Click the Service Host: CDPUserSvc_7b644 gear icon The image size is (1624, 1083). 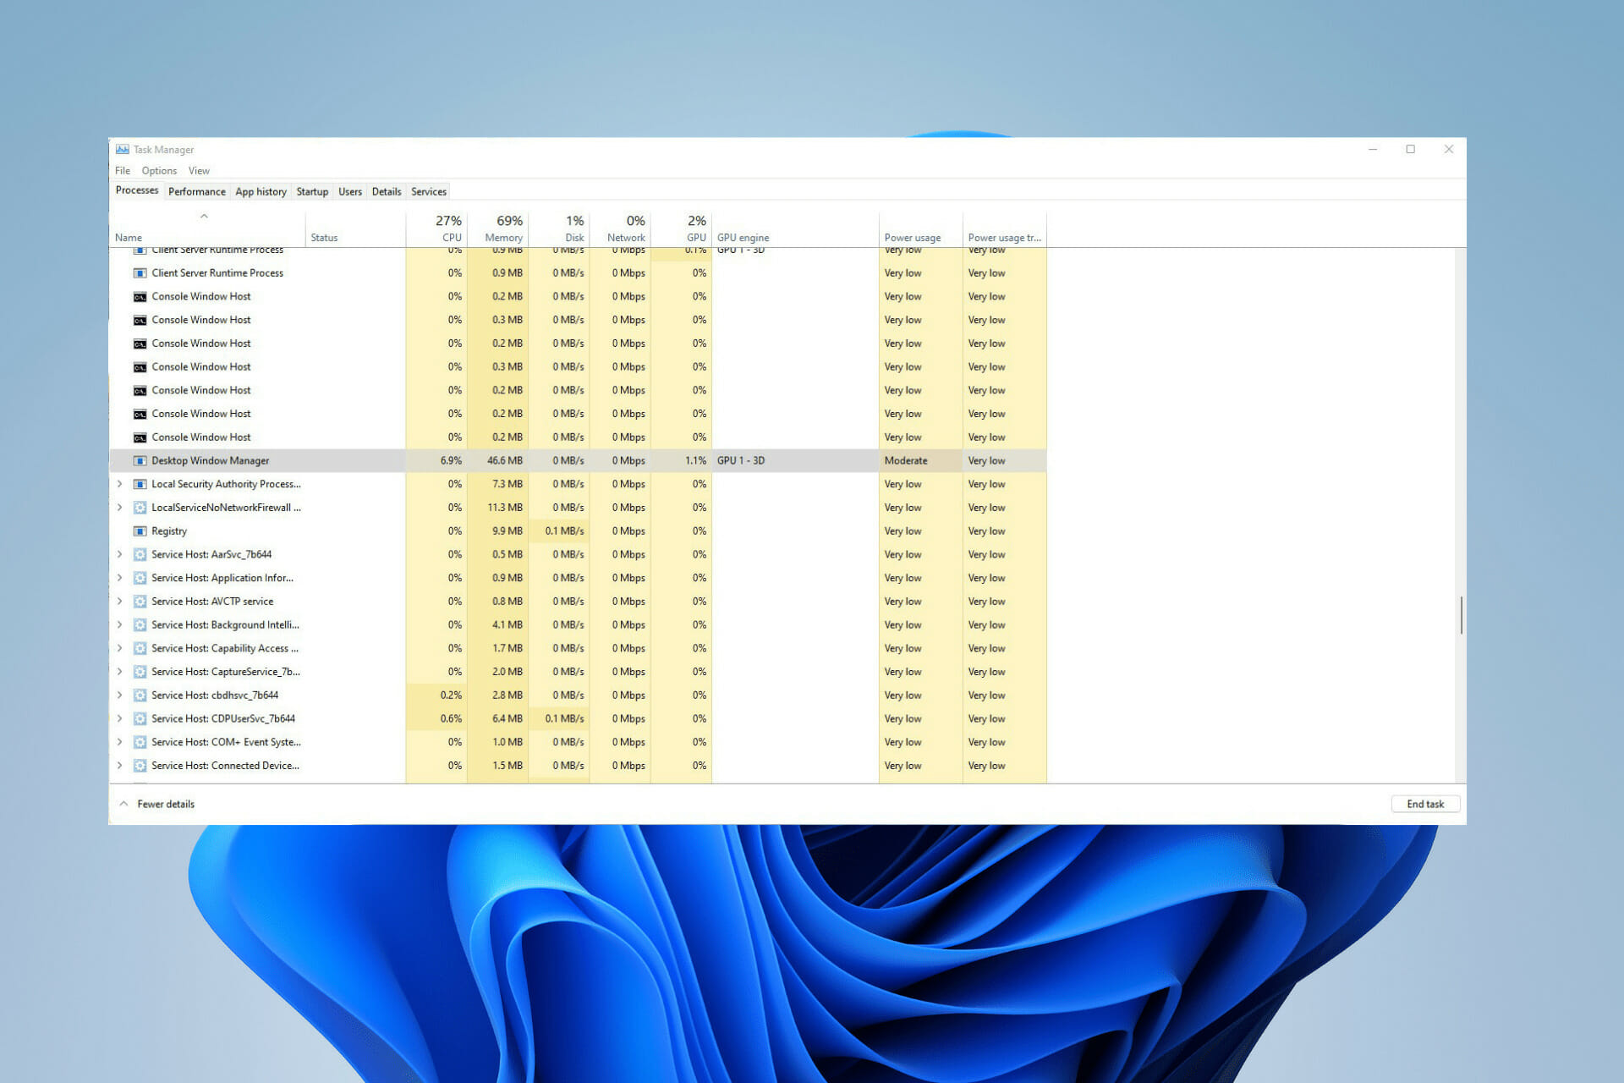pyautogui.click(x=140, y=718)
